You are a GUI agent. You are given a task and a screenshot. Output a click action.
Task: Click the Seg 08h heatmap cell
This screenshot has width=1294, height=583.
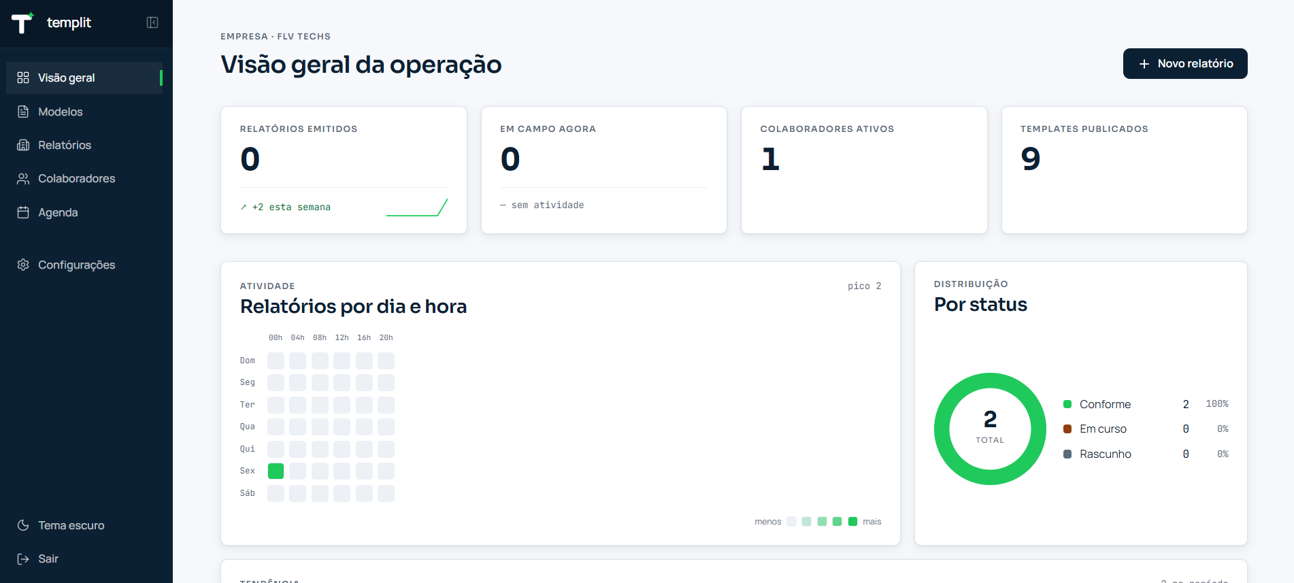(x=320, y=382)
